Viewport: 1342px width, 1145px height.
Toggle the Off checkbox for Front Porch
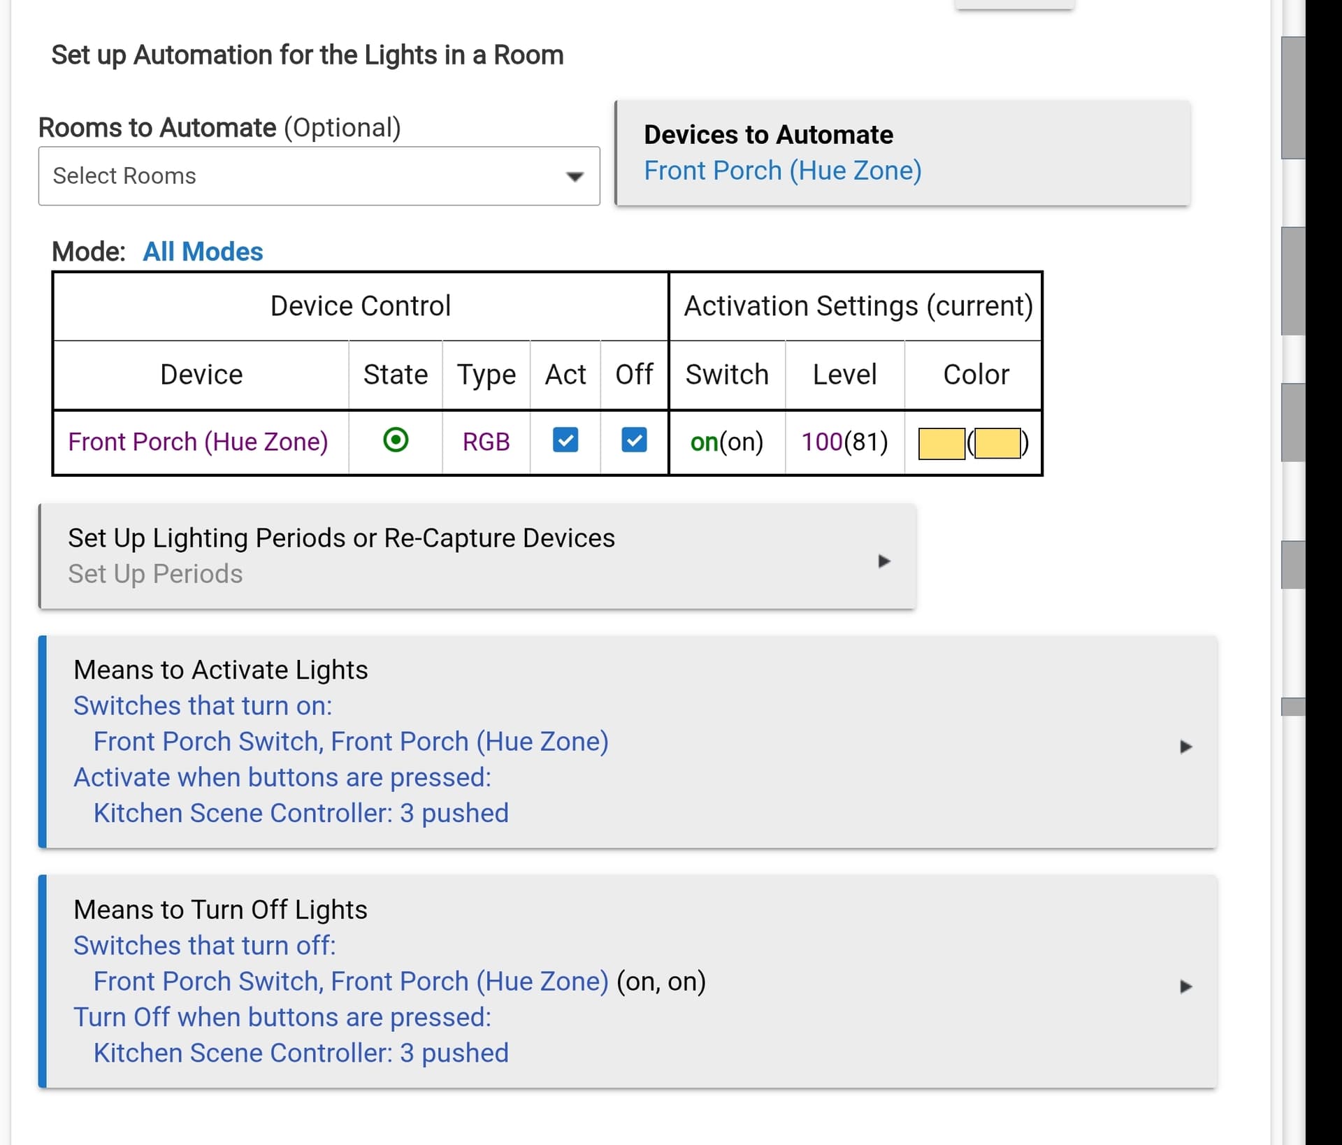634,440
